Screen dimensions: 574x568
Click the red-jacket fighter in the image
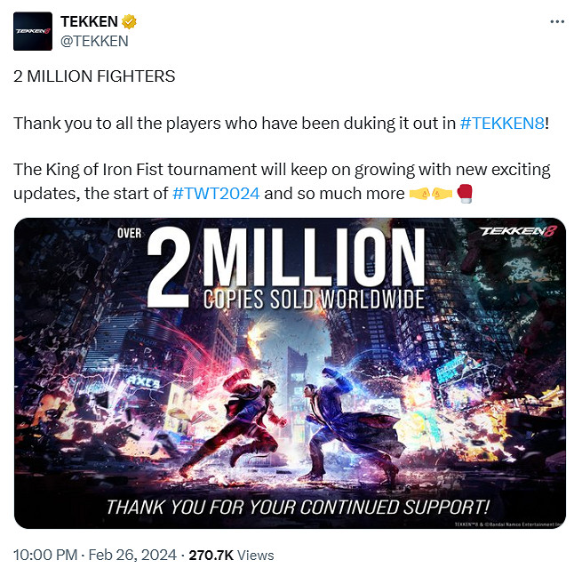point(235,421)
